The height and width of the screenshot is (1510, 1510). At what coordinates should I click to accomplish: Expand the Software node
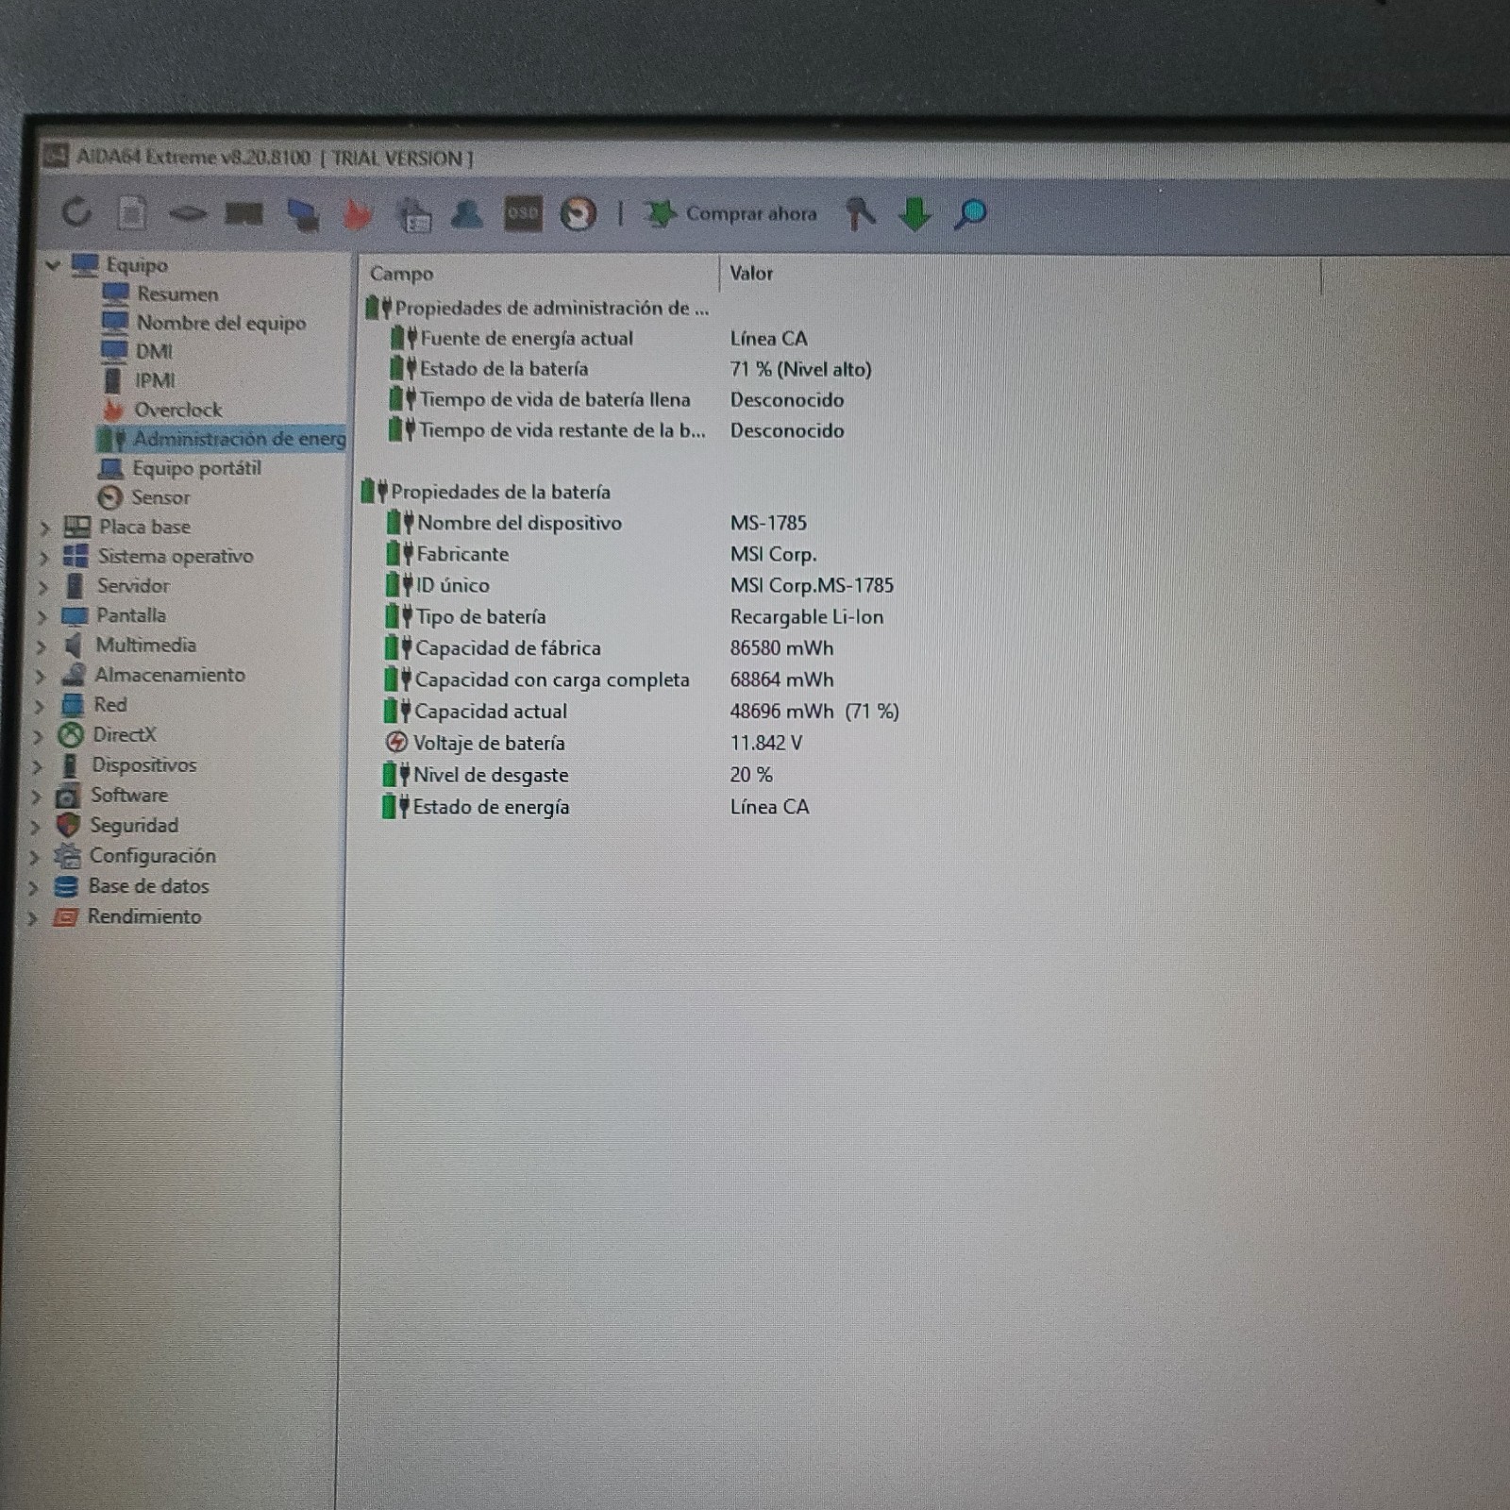pyautogui.click(x=36, y=796)
